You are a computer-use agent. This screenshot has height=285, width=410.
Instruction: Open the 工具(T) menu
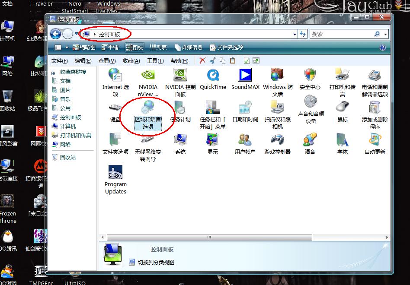pos(155,61)
